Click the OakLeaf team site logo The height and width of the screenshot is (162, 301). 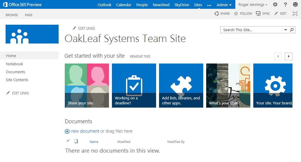32,34
